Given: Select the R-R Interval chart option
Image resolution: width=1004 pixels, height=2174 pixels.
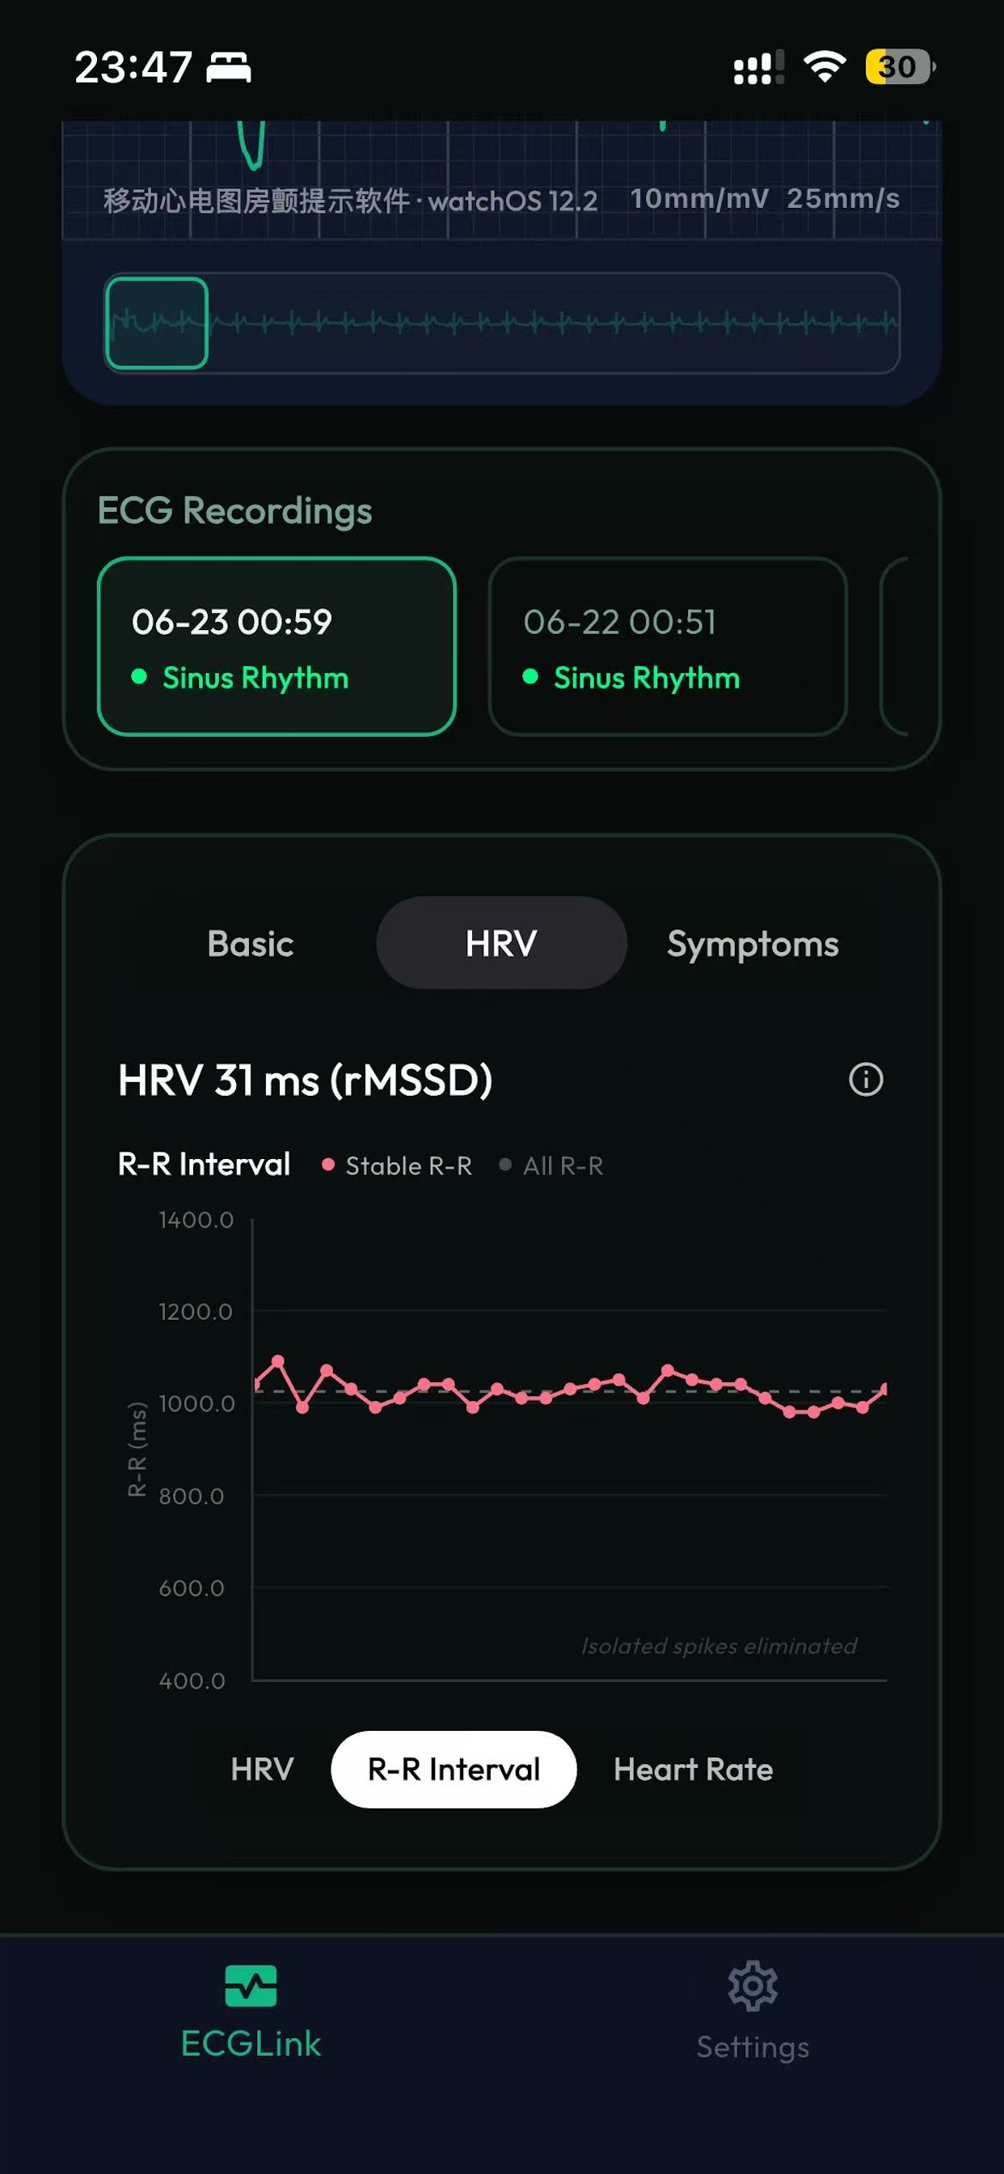Looking at the screenshot, I should click(454, 1769).
